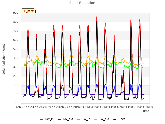Click the Mar 8 x-axis label
This screenshot has width=165, height=124.
[141, 107]
